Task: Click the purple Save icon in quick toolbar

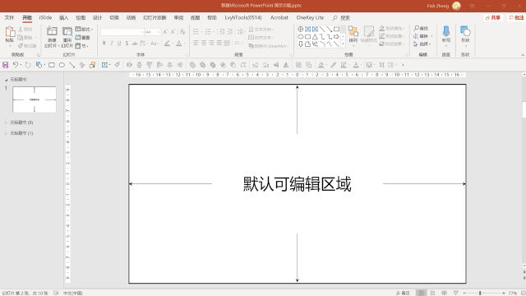Action: [6, 65]
